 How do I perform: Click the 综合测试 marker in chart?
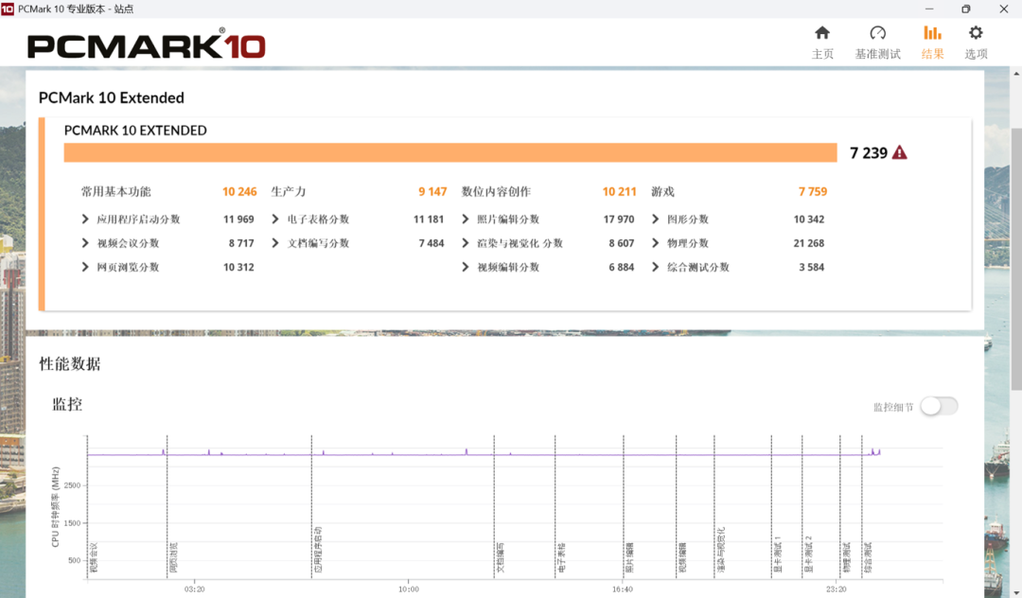click(867, 557)
